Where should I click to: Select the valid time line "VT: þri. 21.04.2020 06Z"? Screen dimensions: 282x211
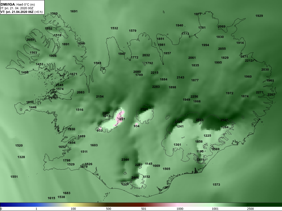[17, 12]
